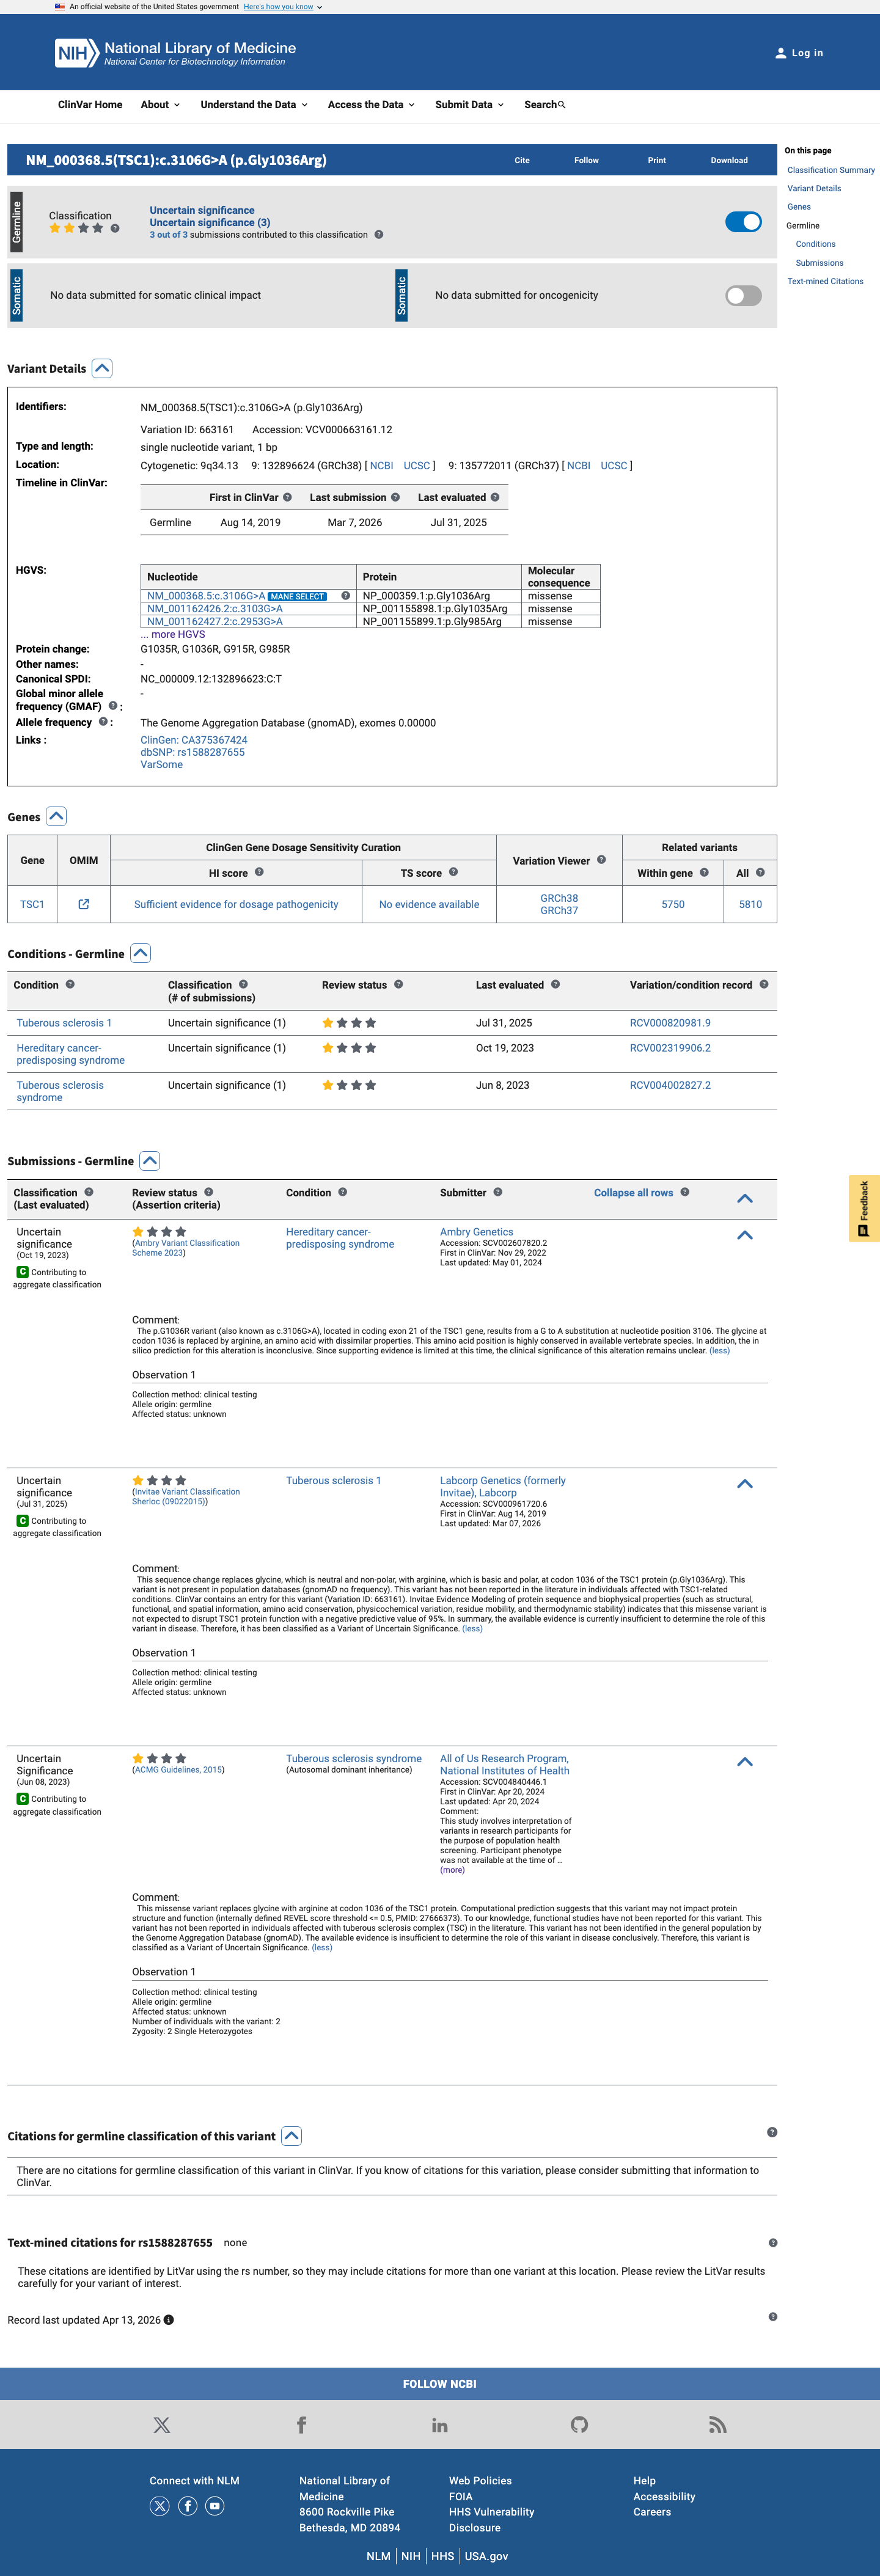Open the Access the Data menu
Image resolution: width=880 pixels, height=2576 pixels.
coord(371,105)
